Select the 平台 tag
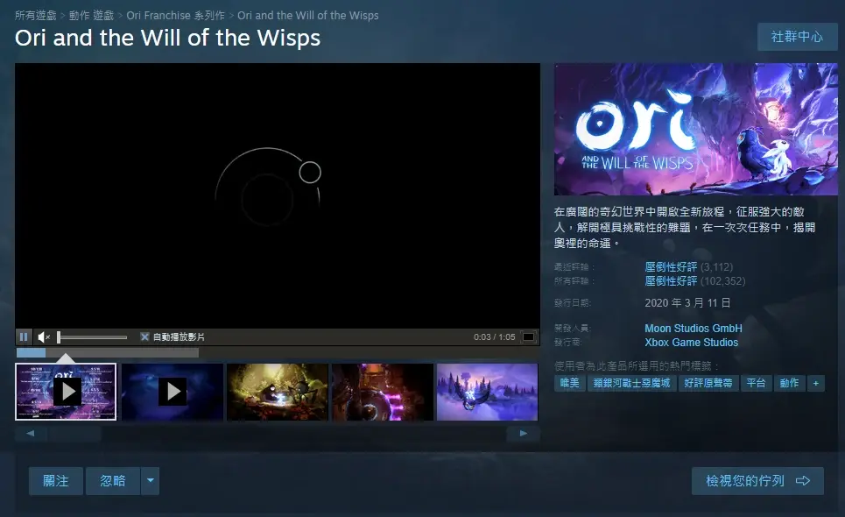 click(x=756, y=383)
